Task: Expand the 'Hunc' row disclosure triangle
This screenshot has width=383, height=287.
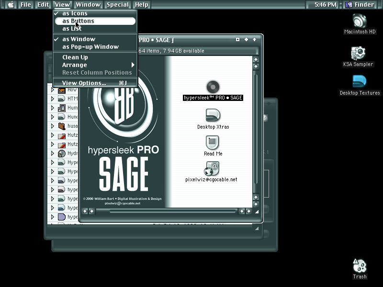Action: pos(52,117)
